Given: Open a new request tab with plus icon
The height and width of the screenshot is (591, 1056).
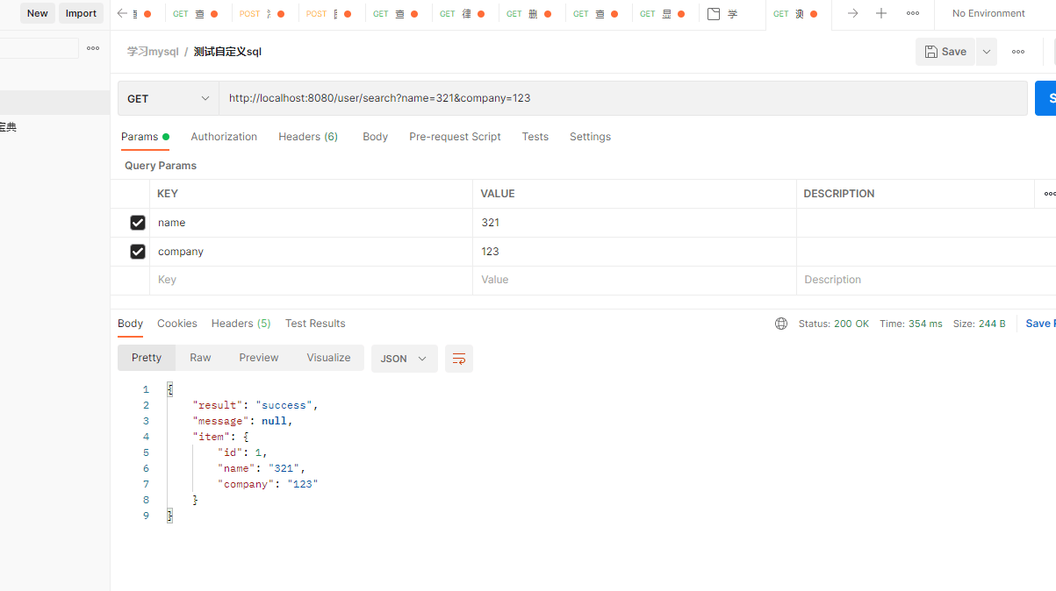Looking at the screenshot, I should (881, 14).
